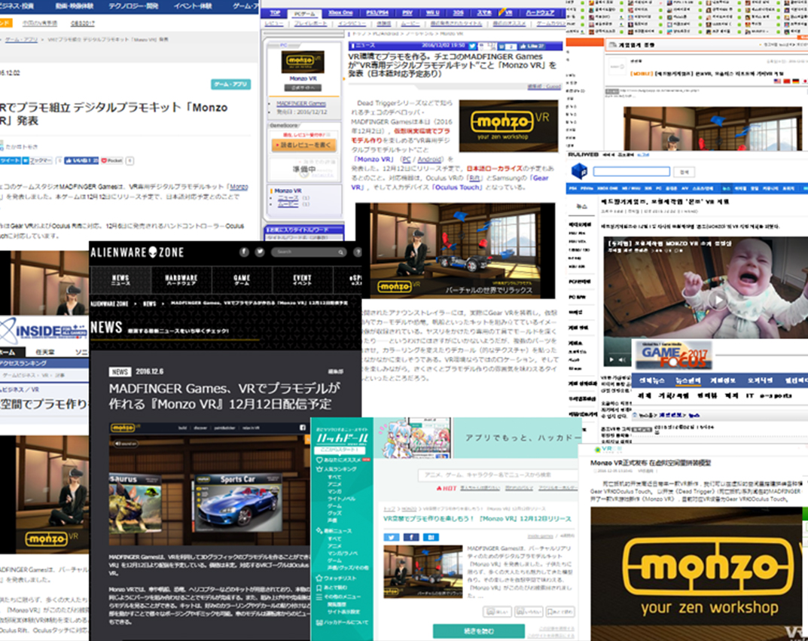Open the car-model room screenshot in 4Gamer article
Image resolution: width=808 pixels, height=641 pixels.
(x=456, y=250)
